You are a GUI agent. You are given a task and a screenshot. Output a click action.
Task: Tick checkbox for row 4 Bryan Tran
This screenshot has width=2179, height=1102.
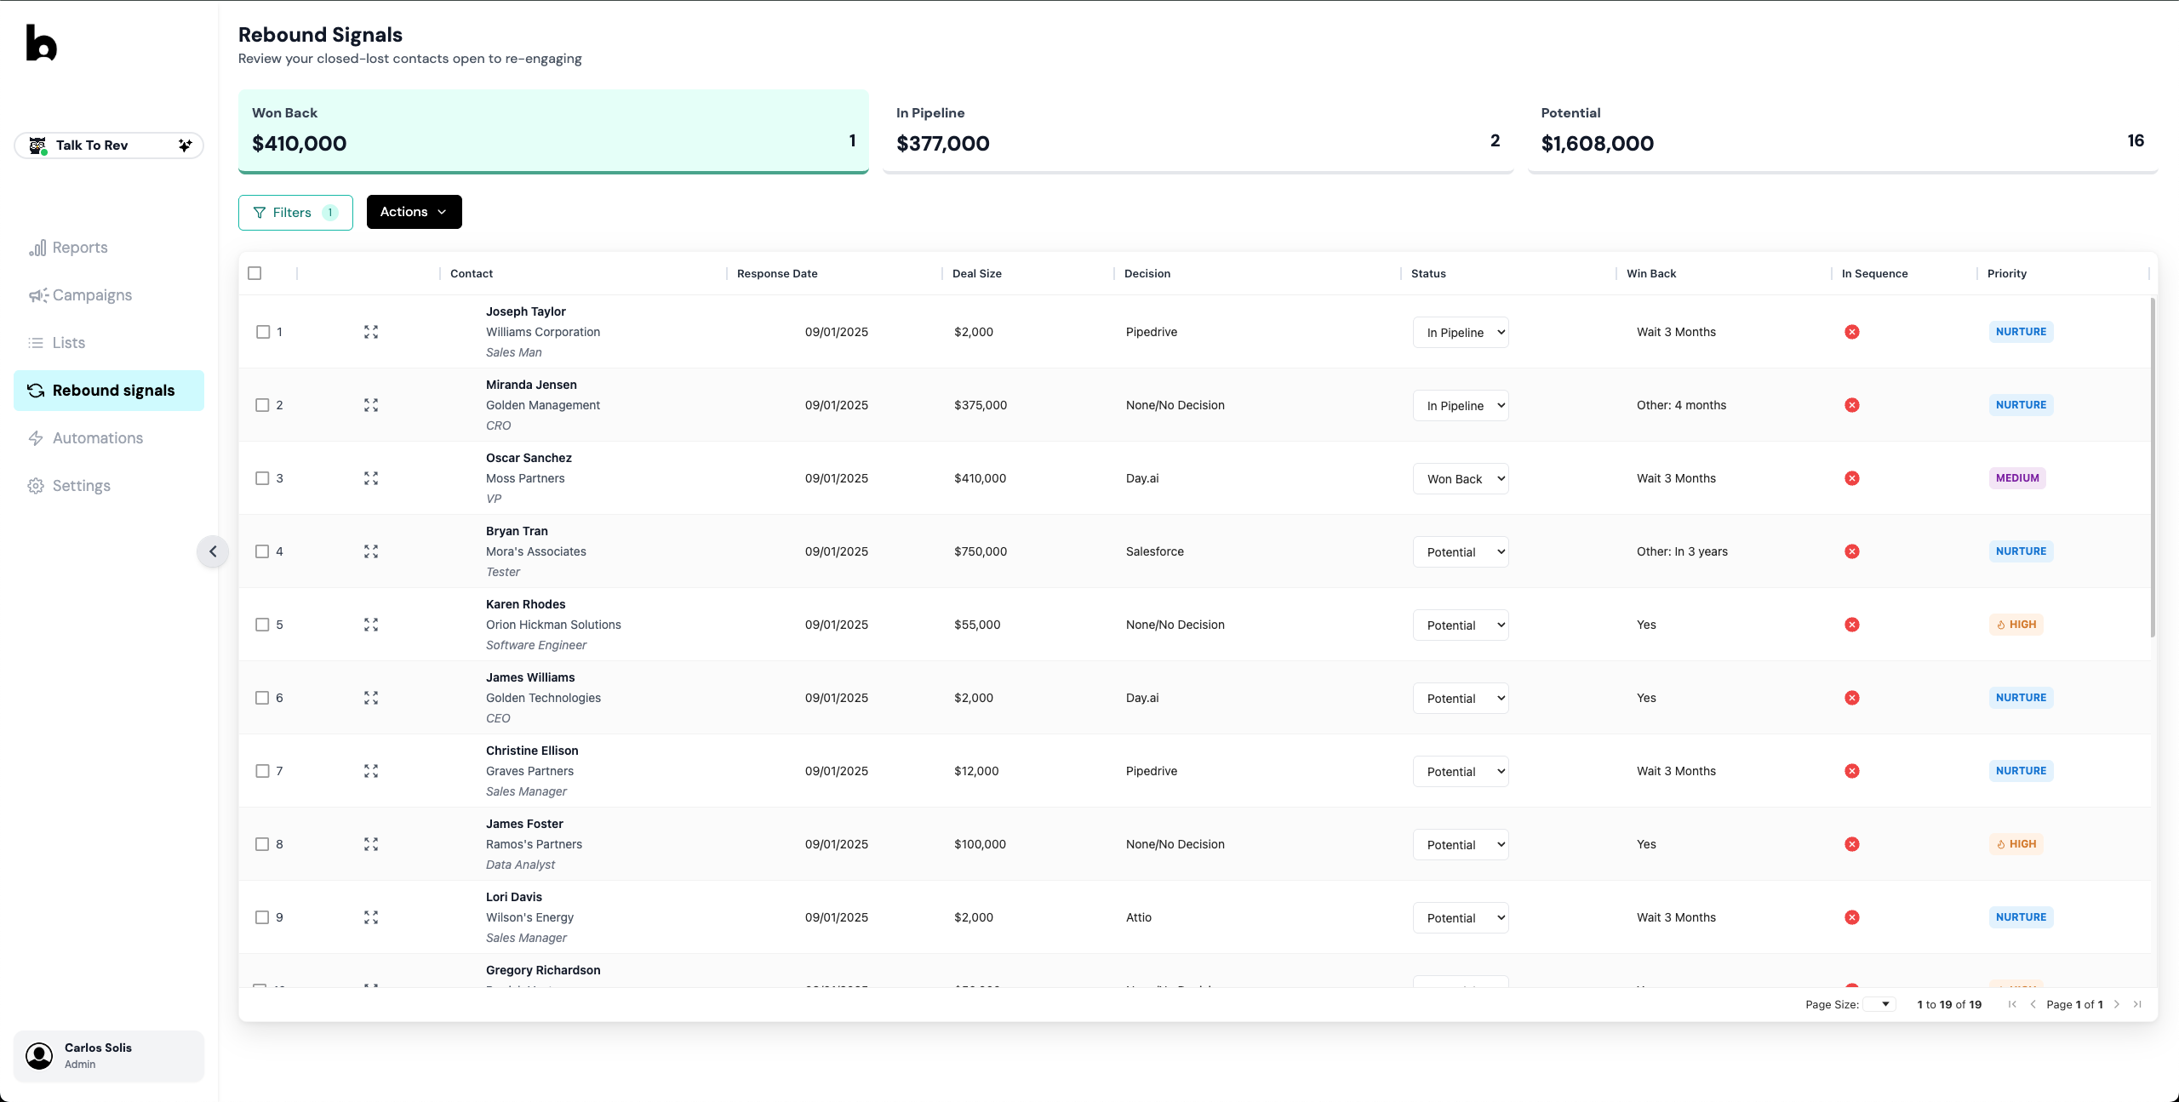point(262,551)
